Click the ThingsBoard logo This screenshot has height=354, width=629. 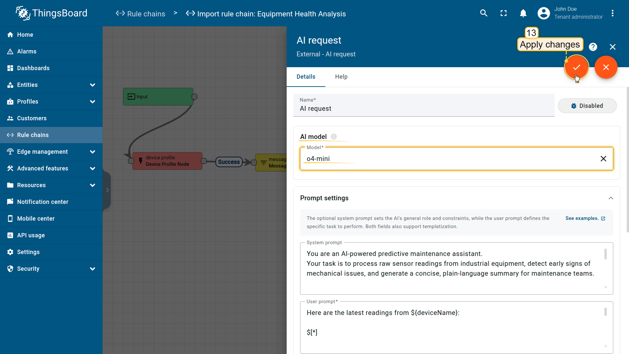tap(51, 13)
